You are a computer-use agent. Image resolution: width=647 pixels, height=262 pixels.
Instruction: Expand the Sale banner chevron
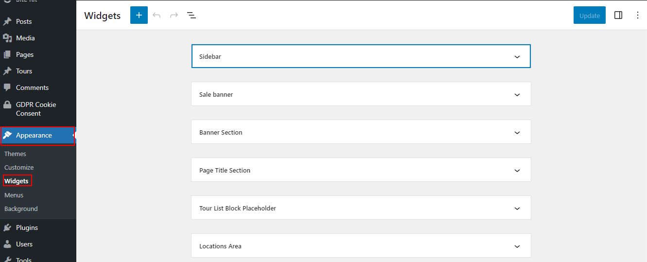517,95
